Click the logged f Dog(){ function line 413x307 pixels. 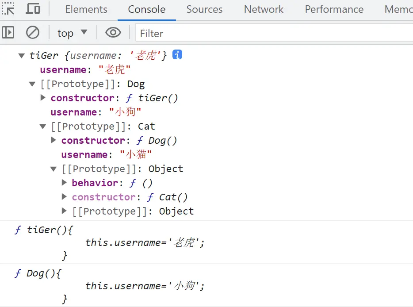pos(38,273)
